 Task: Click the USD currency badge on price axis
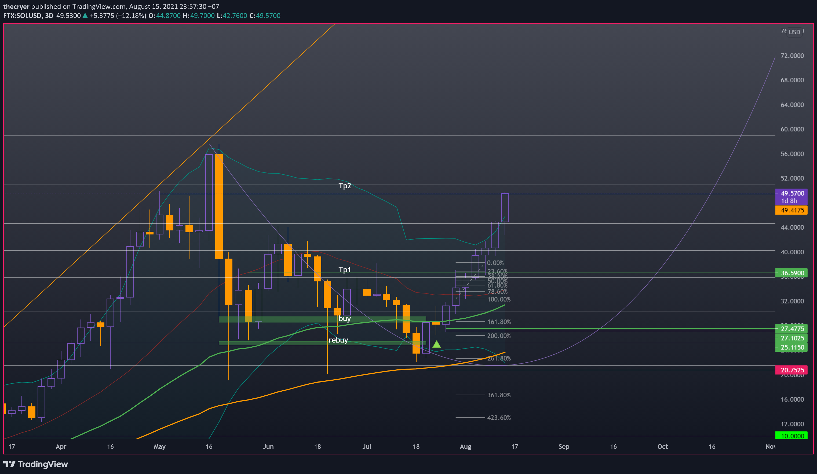(794, 32)
